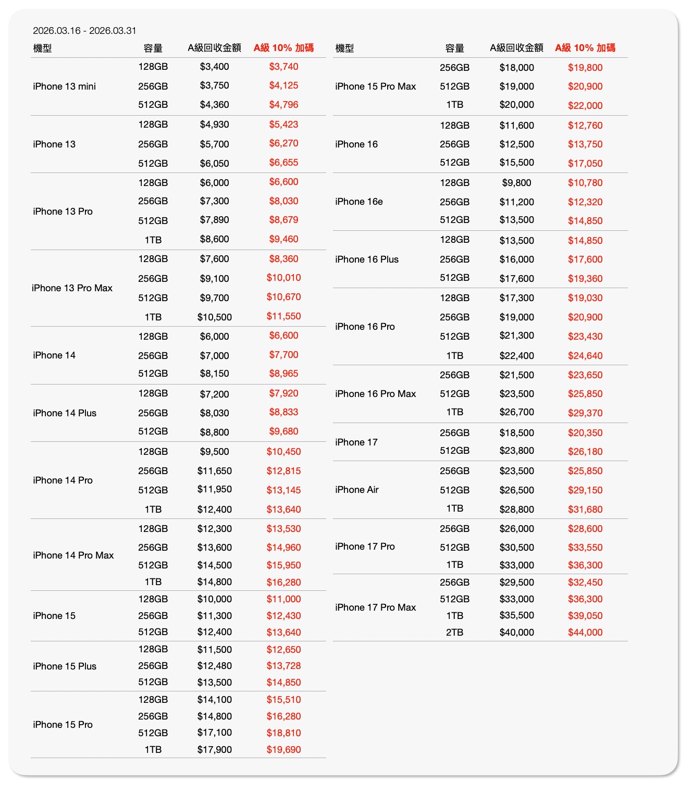Click the $3,400 recycle price

214,67
